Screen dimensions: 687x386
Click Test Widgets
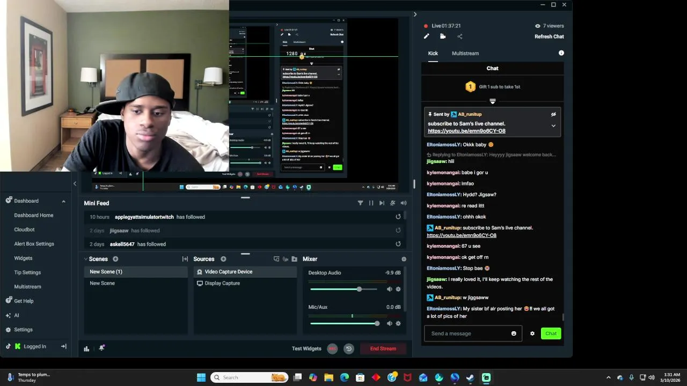[x=306, y=348]
